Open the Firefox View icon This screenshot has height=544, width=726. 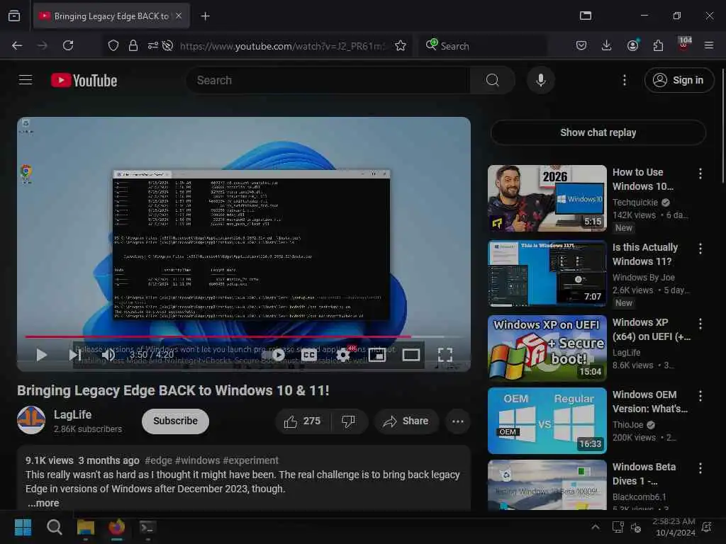point(14,16)
